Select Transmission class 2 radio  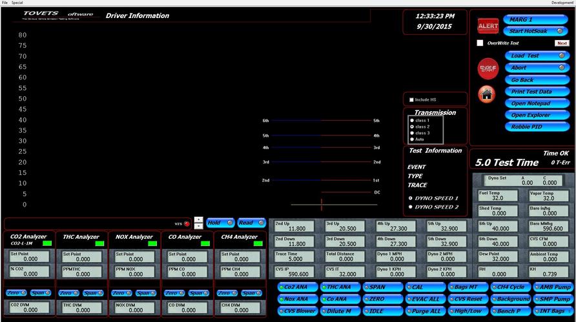(x=412, y=126)
